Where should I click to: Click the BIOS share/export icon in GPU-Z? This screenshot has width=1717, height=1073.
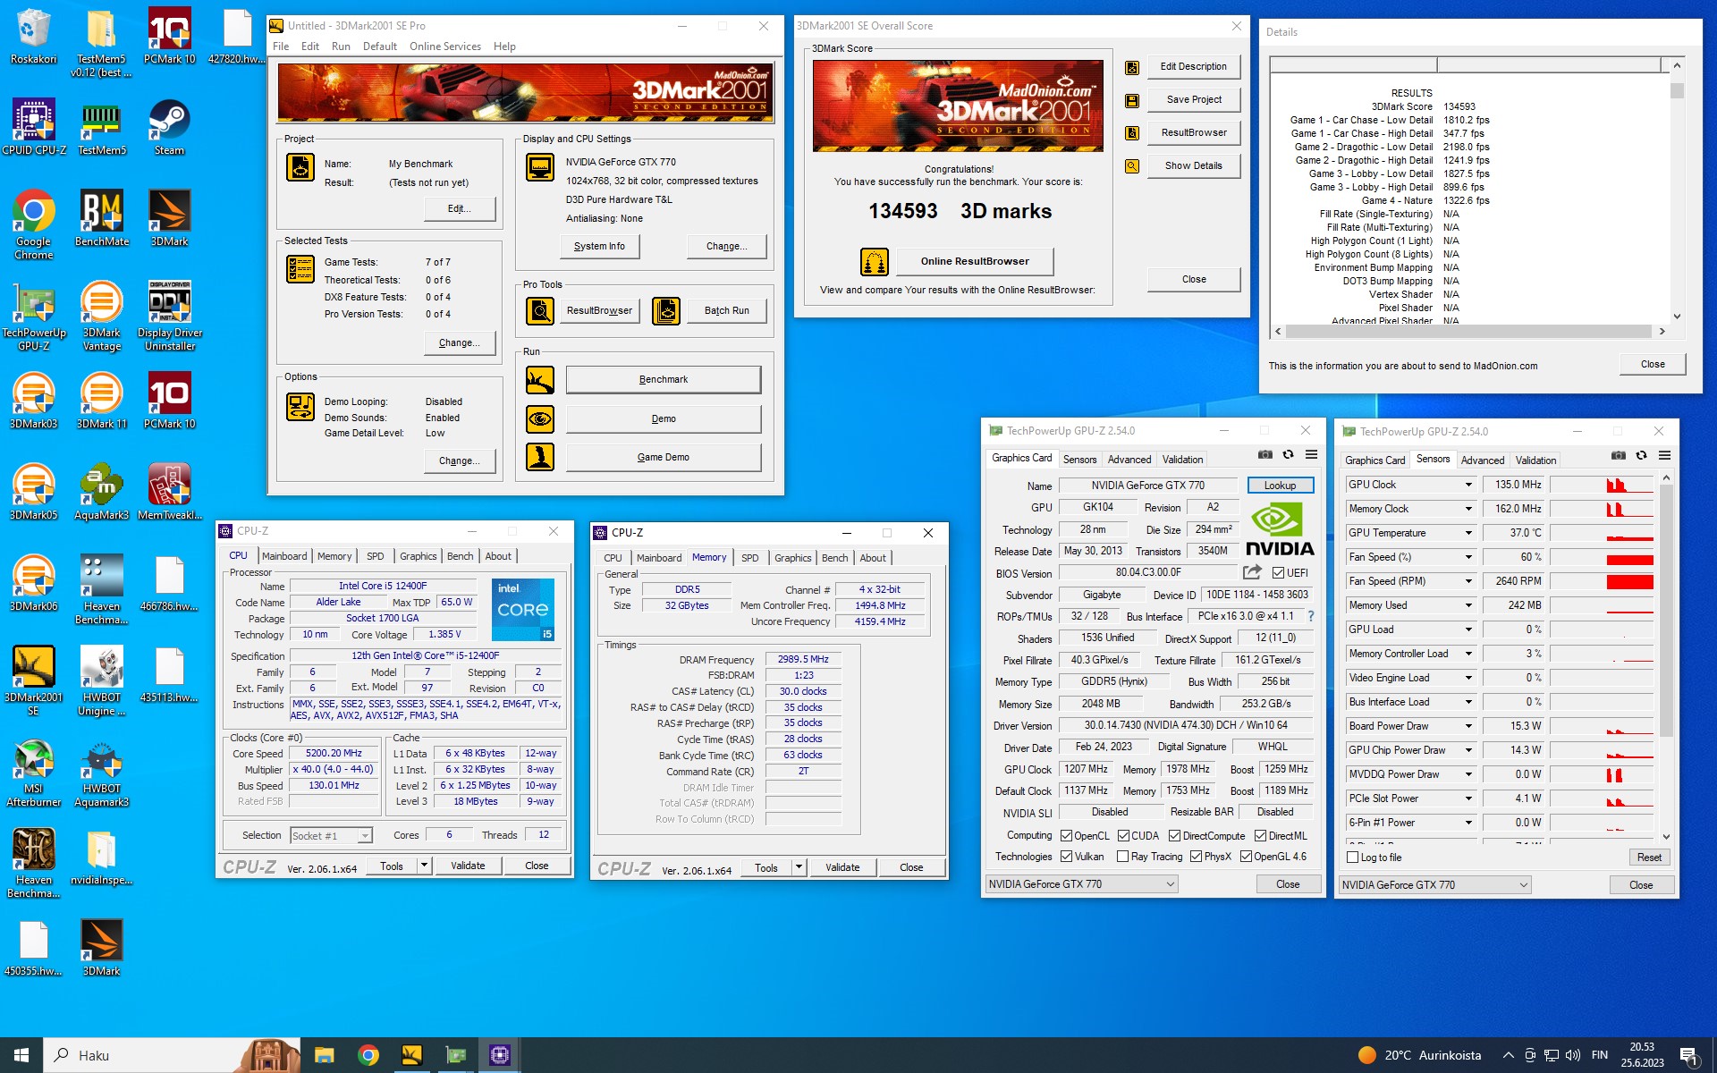point(1252,572)
